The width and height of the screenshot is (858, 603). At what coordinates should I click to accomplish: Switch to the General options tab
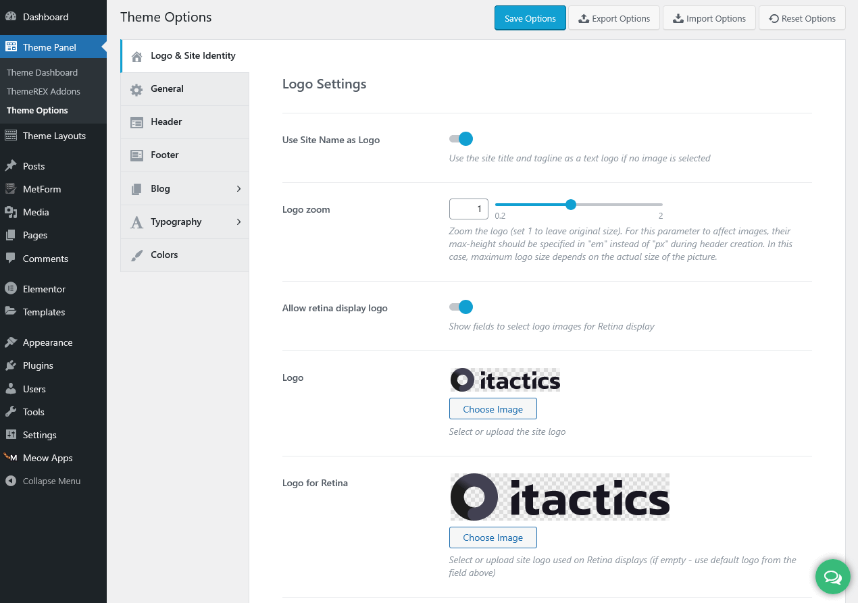point(185,89)
